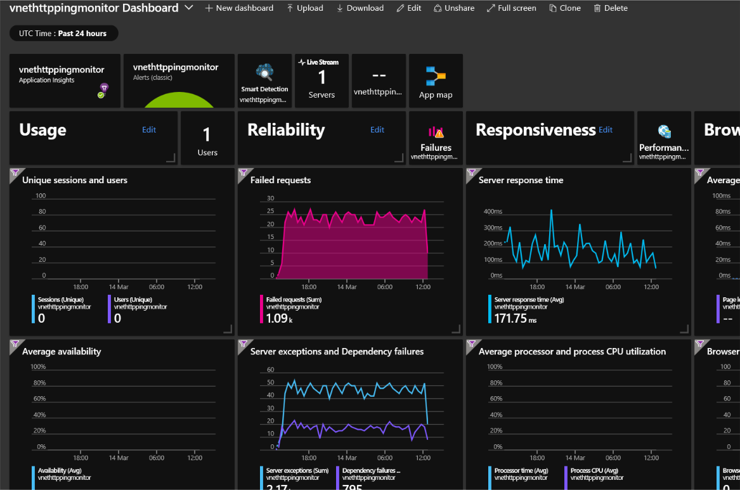This screenshot has height=490, width=740.
Task: Clone this dashboard
Action: [x=565, y=8]
